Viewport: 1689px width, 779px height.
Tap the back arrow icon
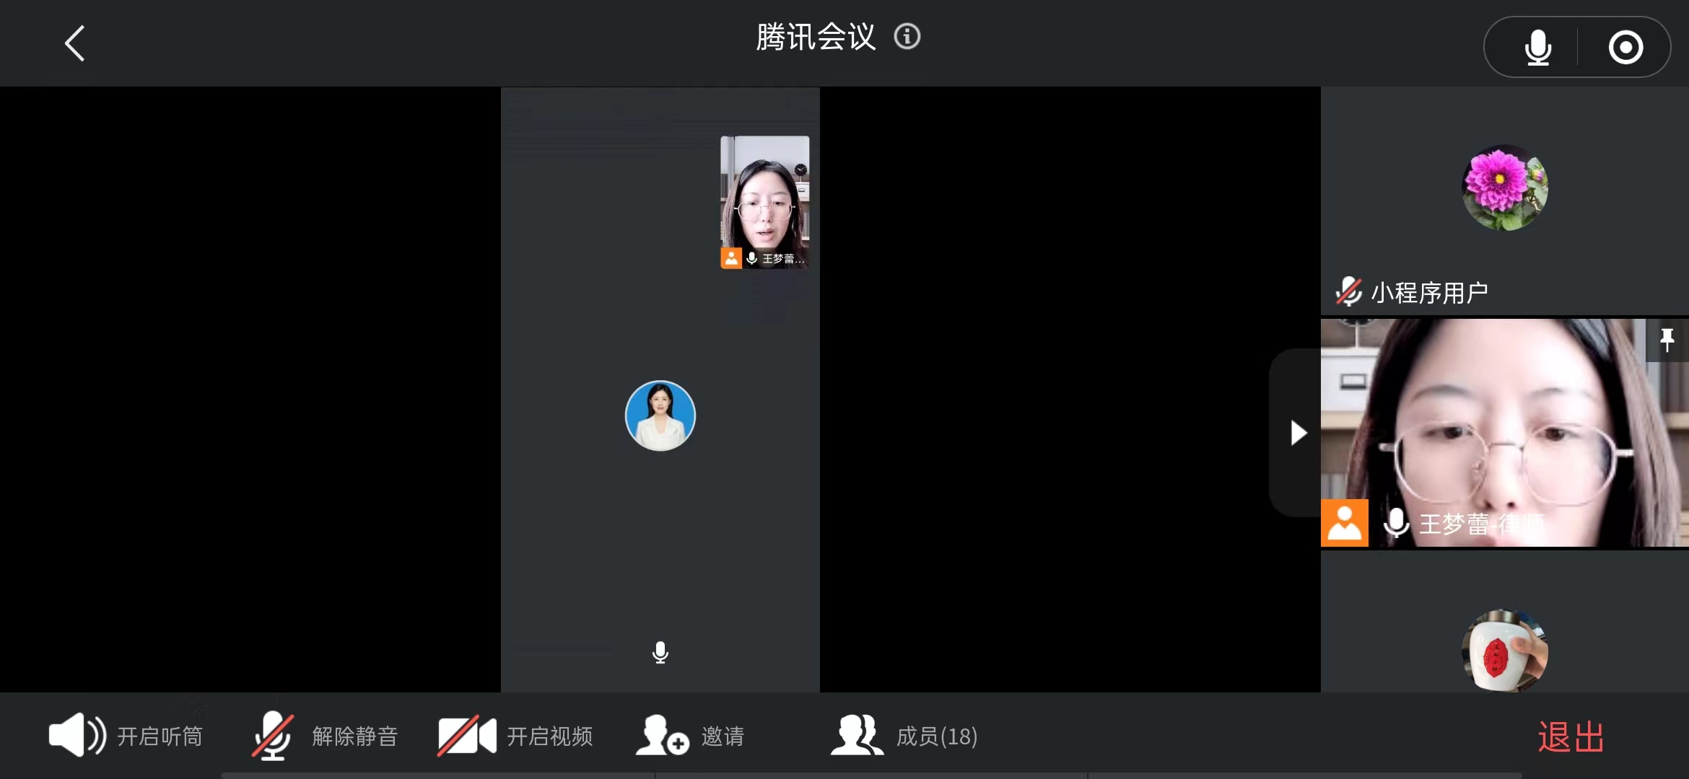pyautogui.click(x=75, y=44)
